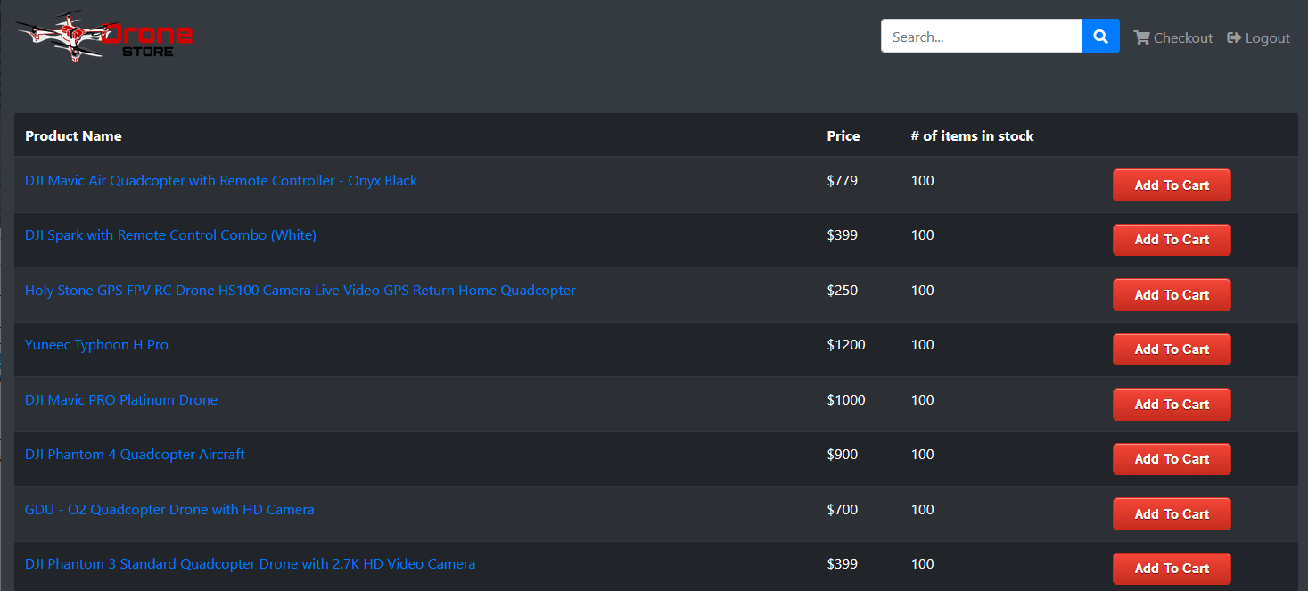The height and width of the screenshot is (591, 1308).
Task: Click the $250 price cell
Action: 843,291
